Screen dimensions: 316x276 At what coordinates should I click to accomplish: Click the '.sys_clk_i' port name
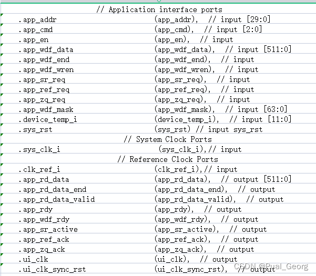tap(39, 149)
